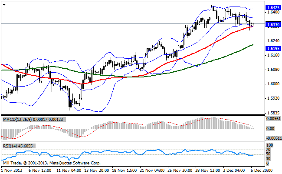
Task: Click the RSI scale value 30
Action: [x=268, y=159]
